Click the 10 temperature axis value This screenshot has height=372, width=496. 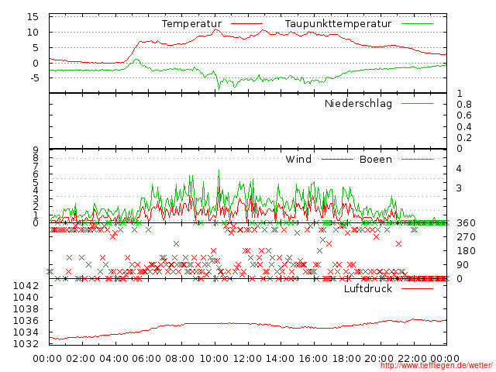pyautogui.click(x=33, y=33)
